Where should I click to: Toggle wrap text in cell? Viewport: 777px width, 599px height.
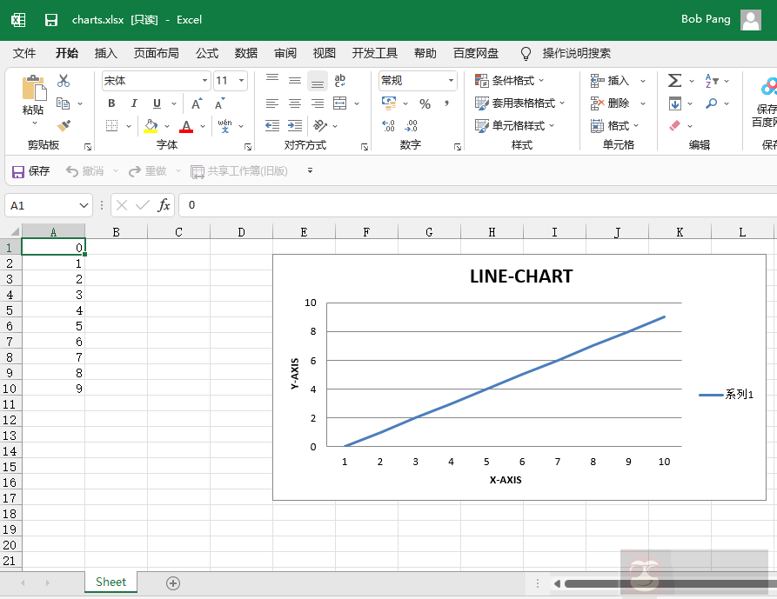(339, 81)
